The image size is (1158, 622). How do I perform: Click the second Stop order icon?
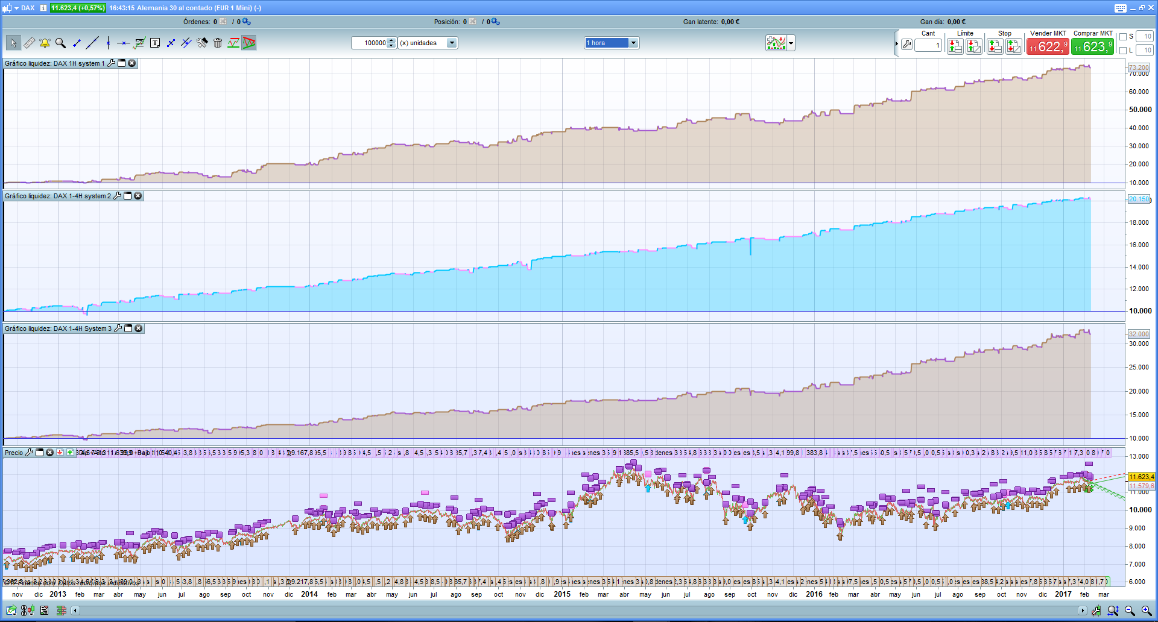point(1014,46)
